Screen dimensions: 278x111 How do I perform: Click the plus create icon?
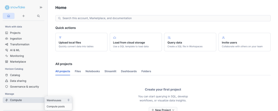tap(24, 16)
